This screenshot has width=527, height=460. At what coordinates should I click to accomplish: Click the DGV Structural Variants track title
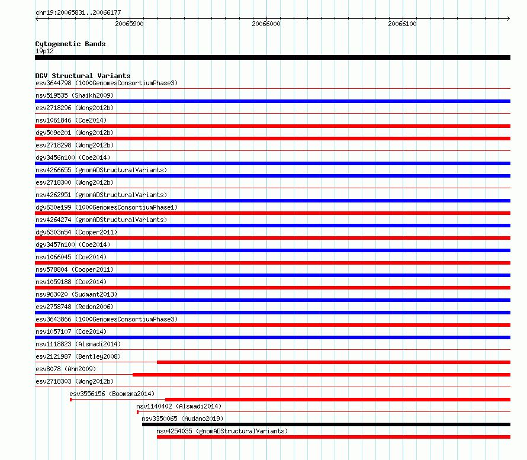coord(83,76)
